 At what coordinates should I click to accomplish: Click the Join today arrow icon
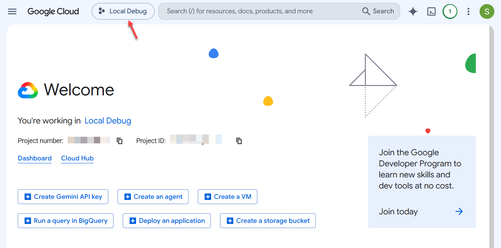(459, 212)
